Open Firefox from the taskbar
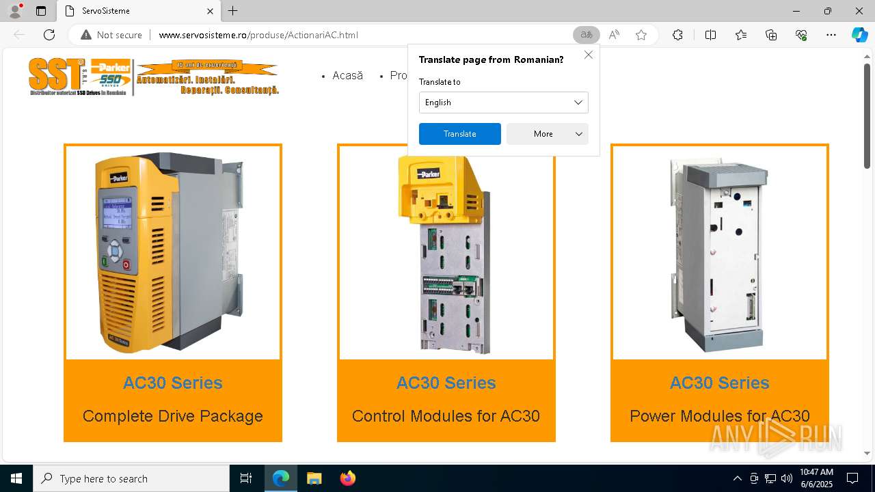875x492 pixels. tap(347, 478)
